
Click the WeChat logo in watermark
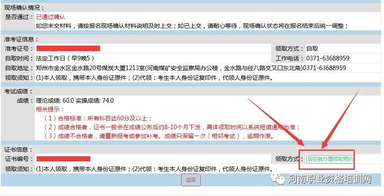(278, 180)
